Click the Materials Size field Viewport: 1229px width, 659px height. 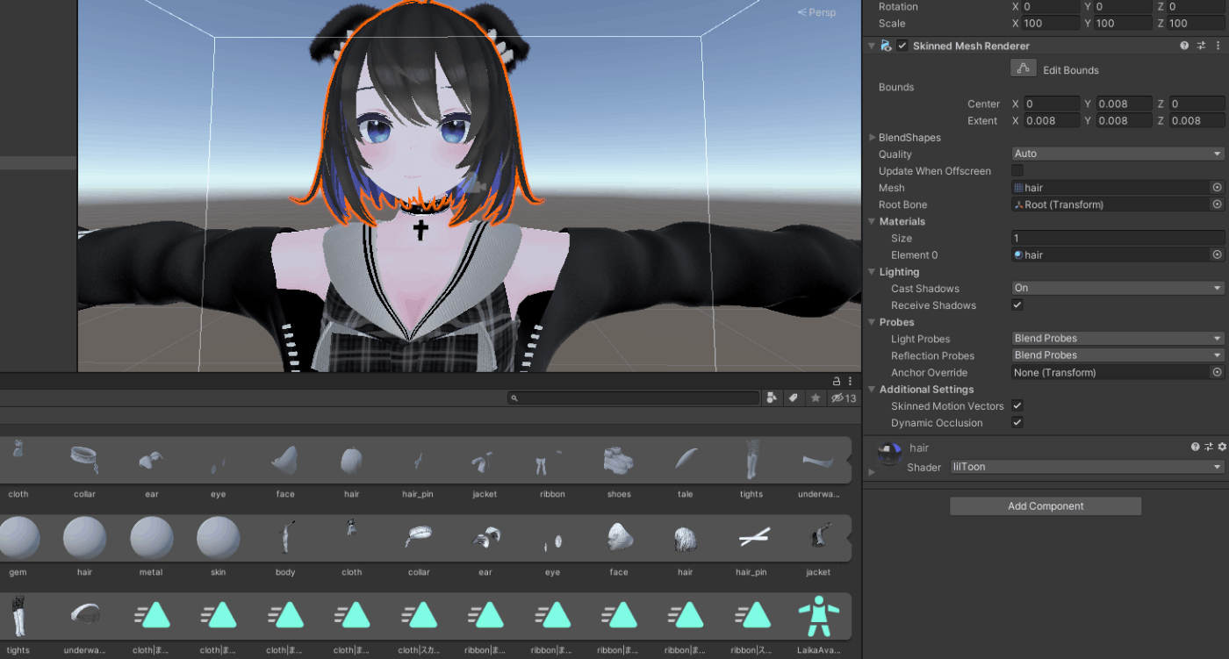[1118, 238]
